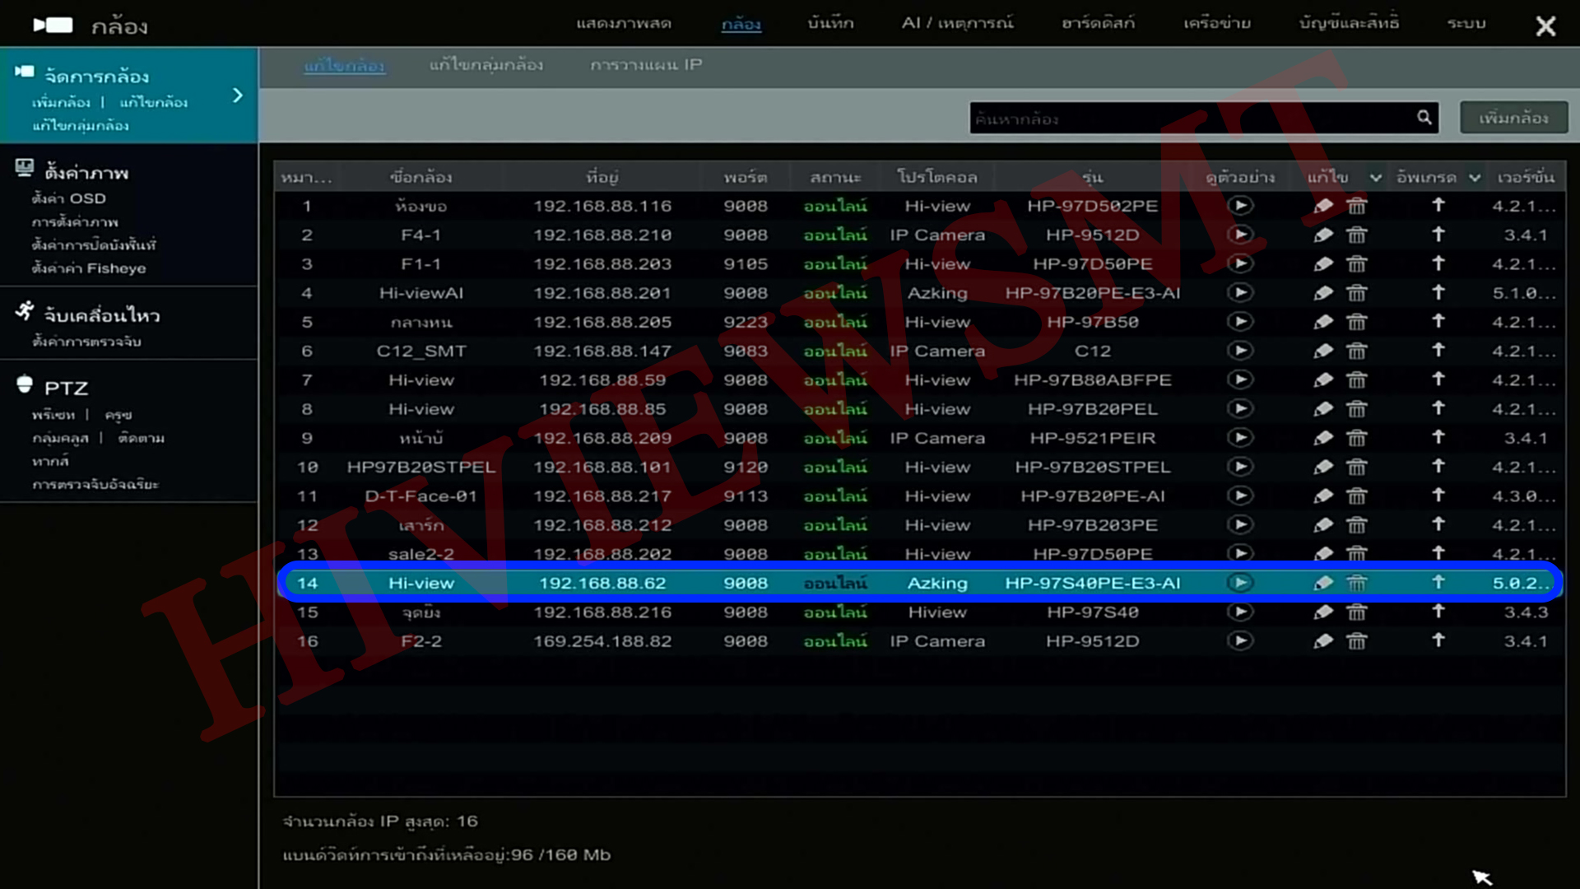Preview camera C12_SMT with play icon

click(1240, 351)
